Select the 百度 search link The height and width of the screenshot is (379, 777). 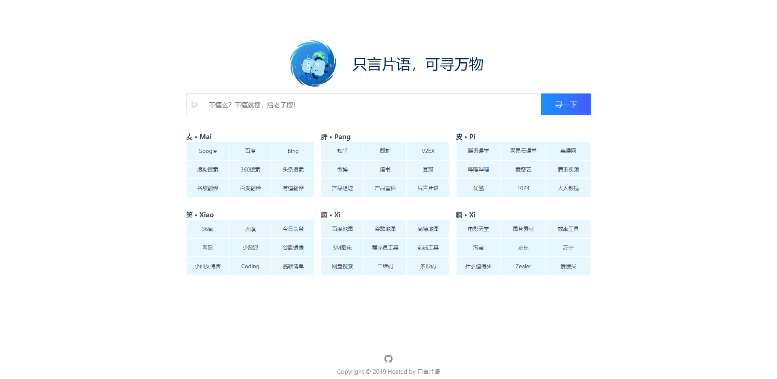tap(251, 151)
